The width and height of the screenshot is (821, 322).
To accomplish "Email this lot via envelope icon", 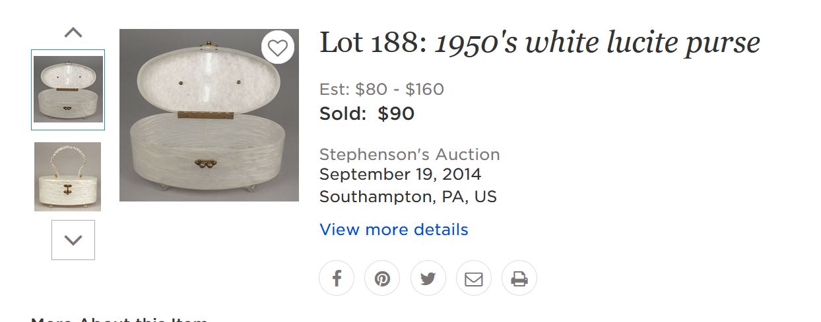I will 474,279.
